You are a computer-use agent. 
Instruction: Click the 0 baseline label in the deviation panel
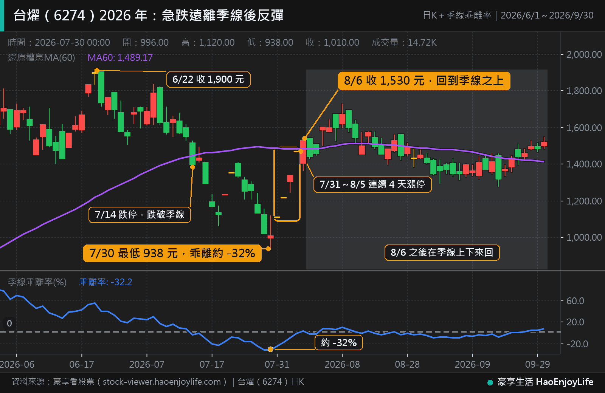tap(9, 323)
